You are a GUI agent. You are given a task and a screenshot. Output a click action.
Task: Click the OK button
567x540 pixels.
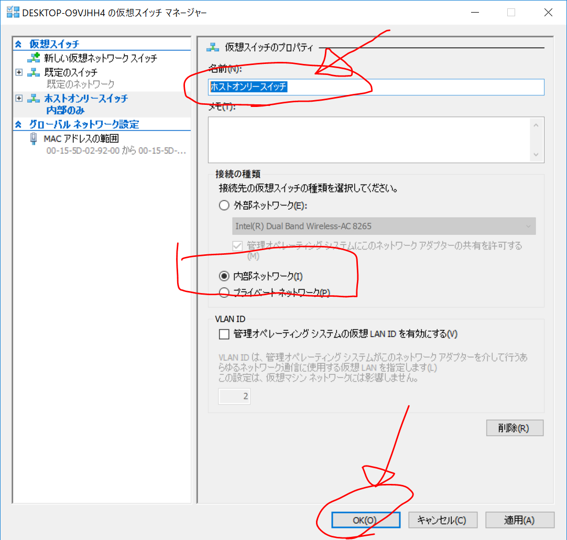click(x=365, y=520)
